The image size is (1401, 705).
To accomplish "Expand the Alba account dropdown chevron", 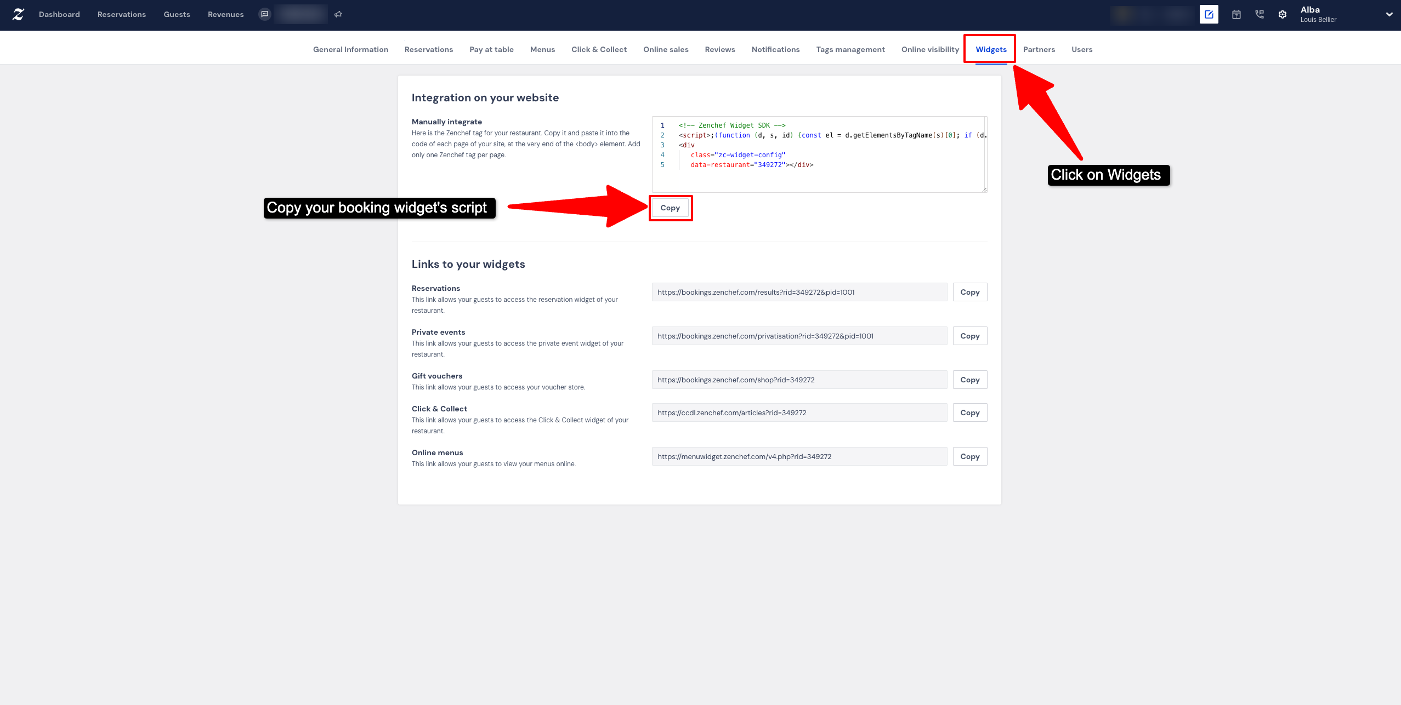I will click(1389, 14).
